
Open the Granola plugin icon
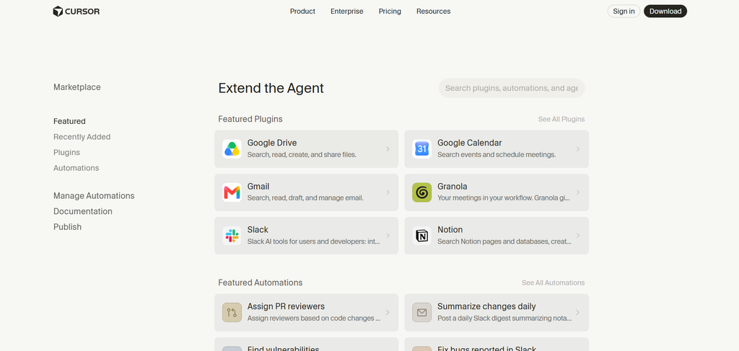pos(421,192)
